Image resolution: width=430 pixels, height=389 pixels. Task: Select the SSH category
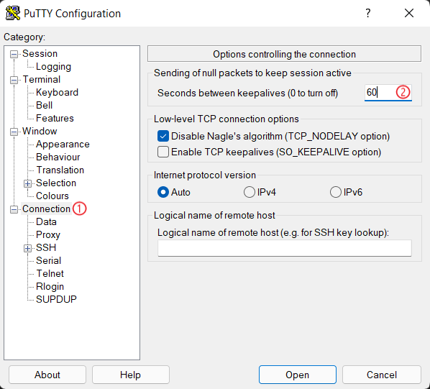point(46,247)
